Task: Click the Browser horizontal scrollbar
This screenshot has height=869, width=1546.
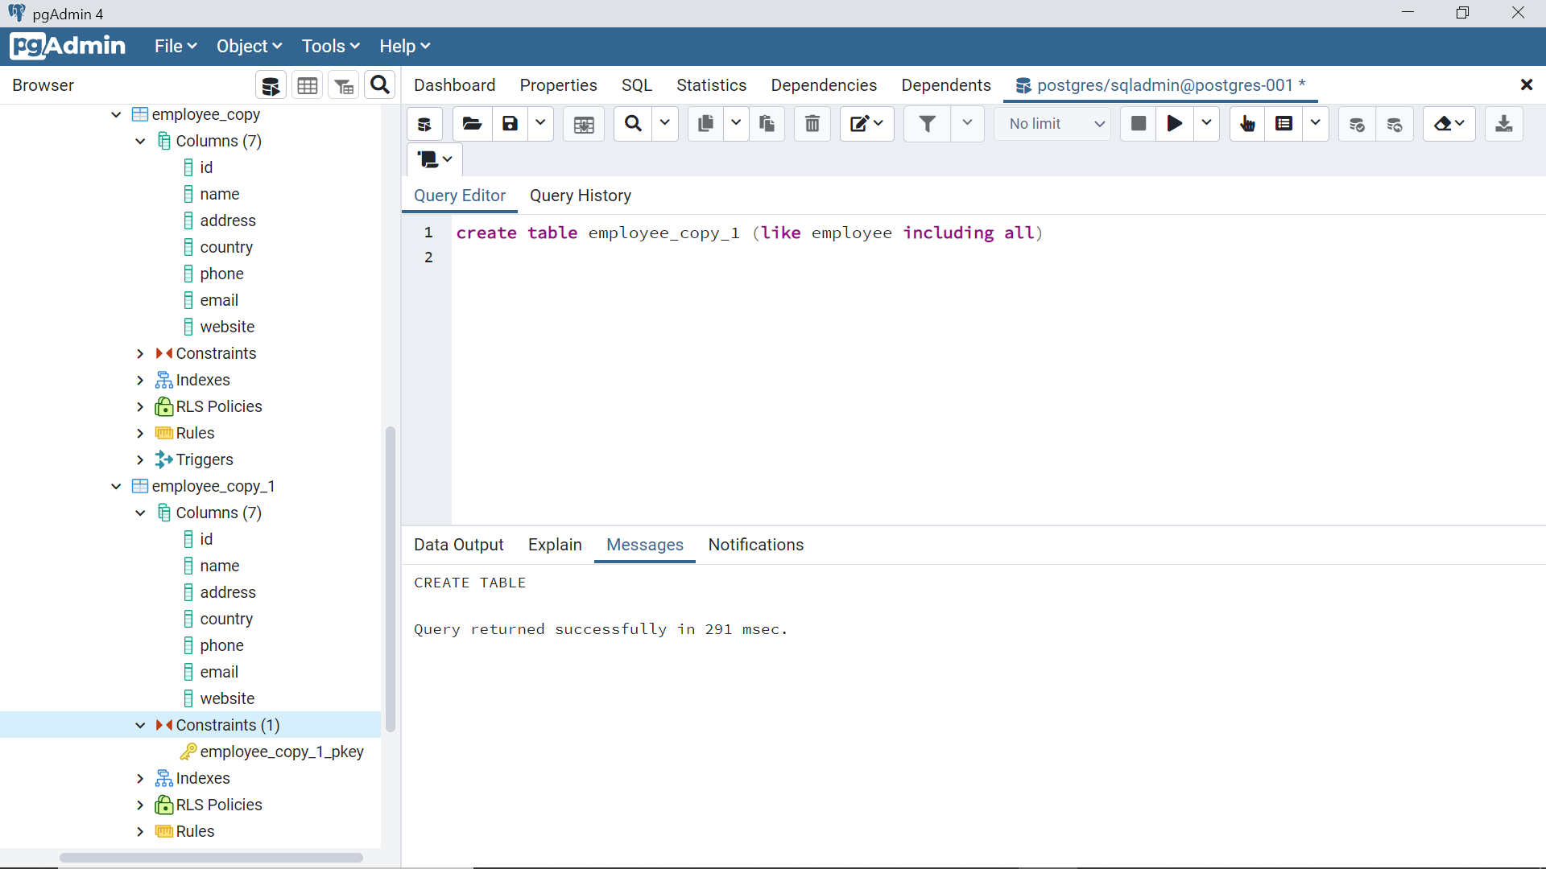Action: 211,858
